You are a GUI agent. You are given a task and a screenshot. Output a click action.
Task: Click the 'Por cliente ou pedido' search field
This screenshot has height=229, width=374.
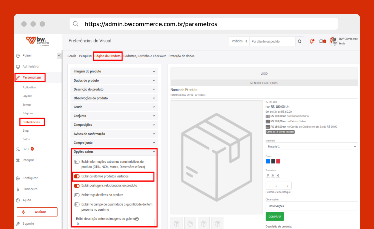tap(272, 41)
